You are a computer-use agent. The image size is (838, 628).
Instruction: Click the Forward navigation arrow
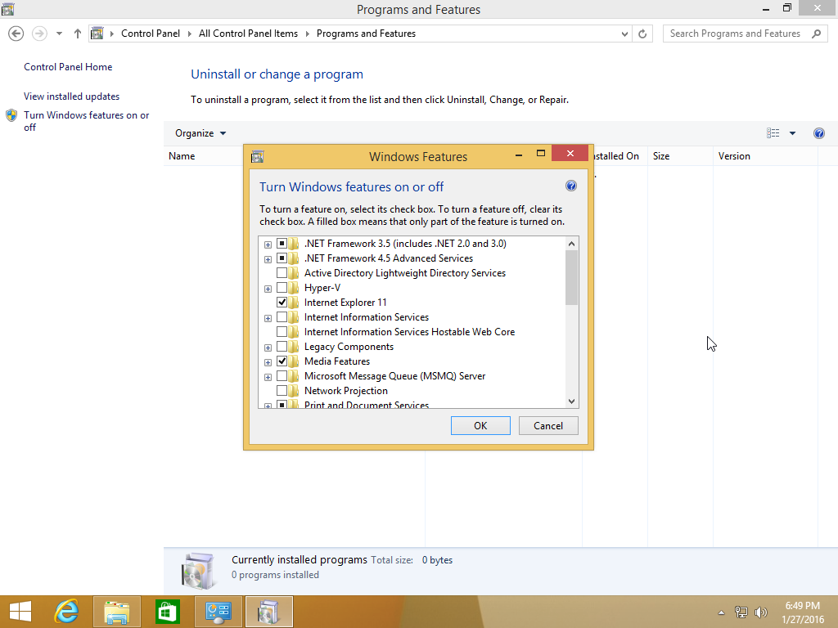[x=39, y=34]
